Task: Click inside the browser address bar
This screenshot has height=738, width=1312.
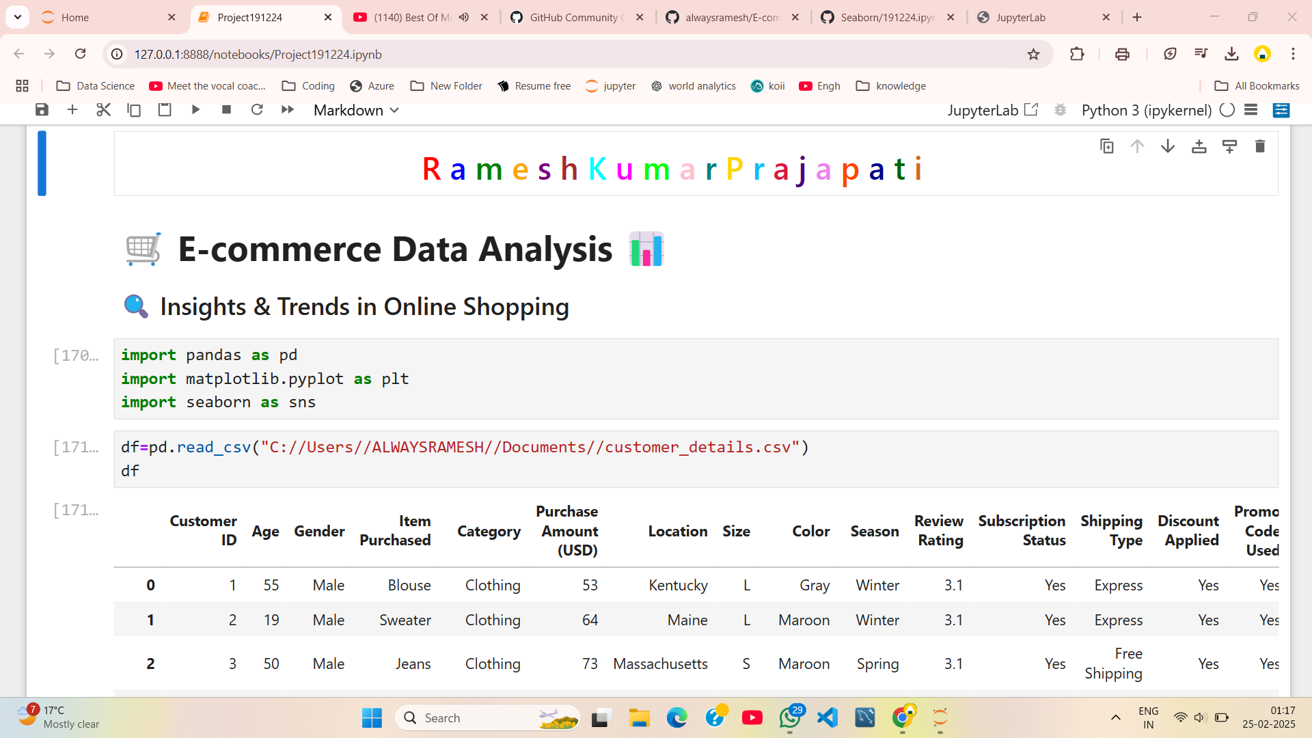Action: pyautogui.click(x=478, y=54)
